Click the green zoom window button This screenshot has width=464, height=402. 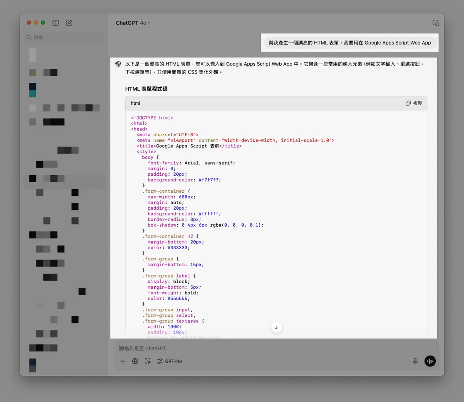pyautogui.click(x=43, y=23)
